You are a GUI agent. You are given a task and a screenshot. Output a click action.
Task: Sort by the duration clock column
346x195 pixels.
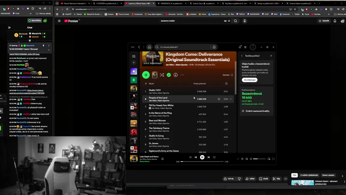226,83
